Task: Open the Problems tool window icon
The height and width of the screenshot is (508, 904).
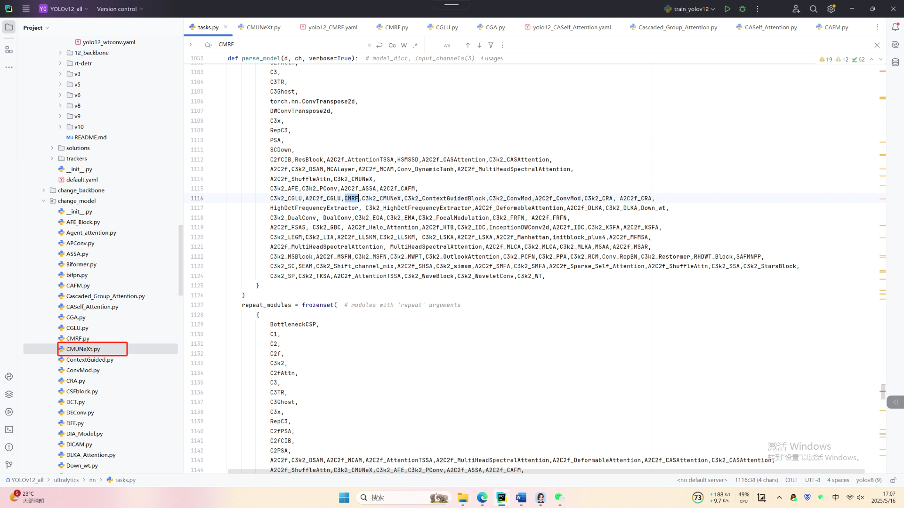Action: pos(9,447)
